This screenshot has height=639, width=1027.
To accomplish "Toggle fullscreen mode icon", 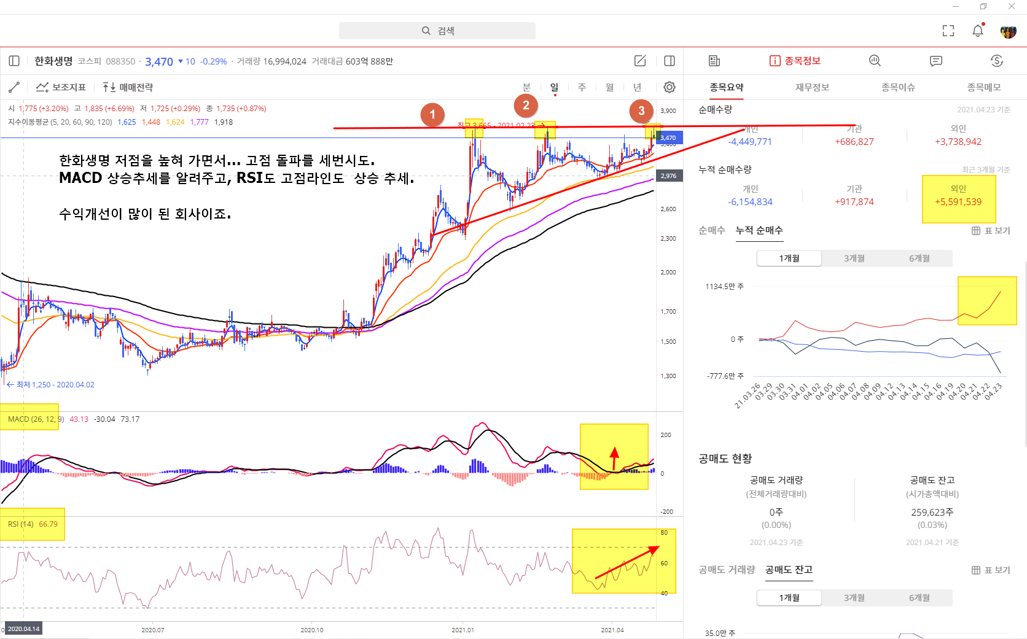I will (948, 31).
